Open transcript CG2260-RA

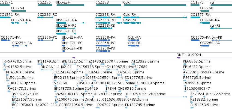click(x=205, y=23)
